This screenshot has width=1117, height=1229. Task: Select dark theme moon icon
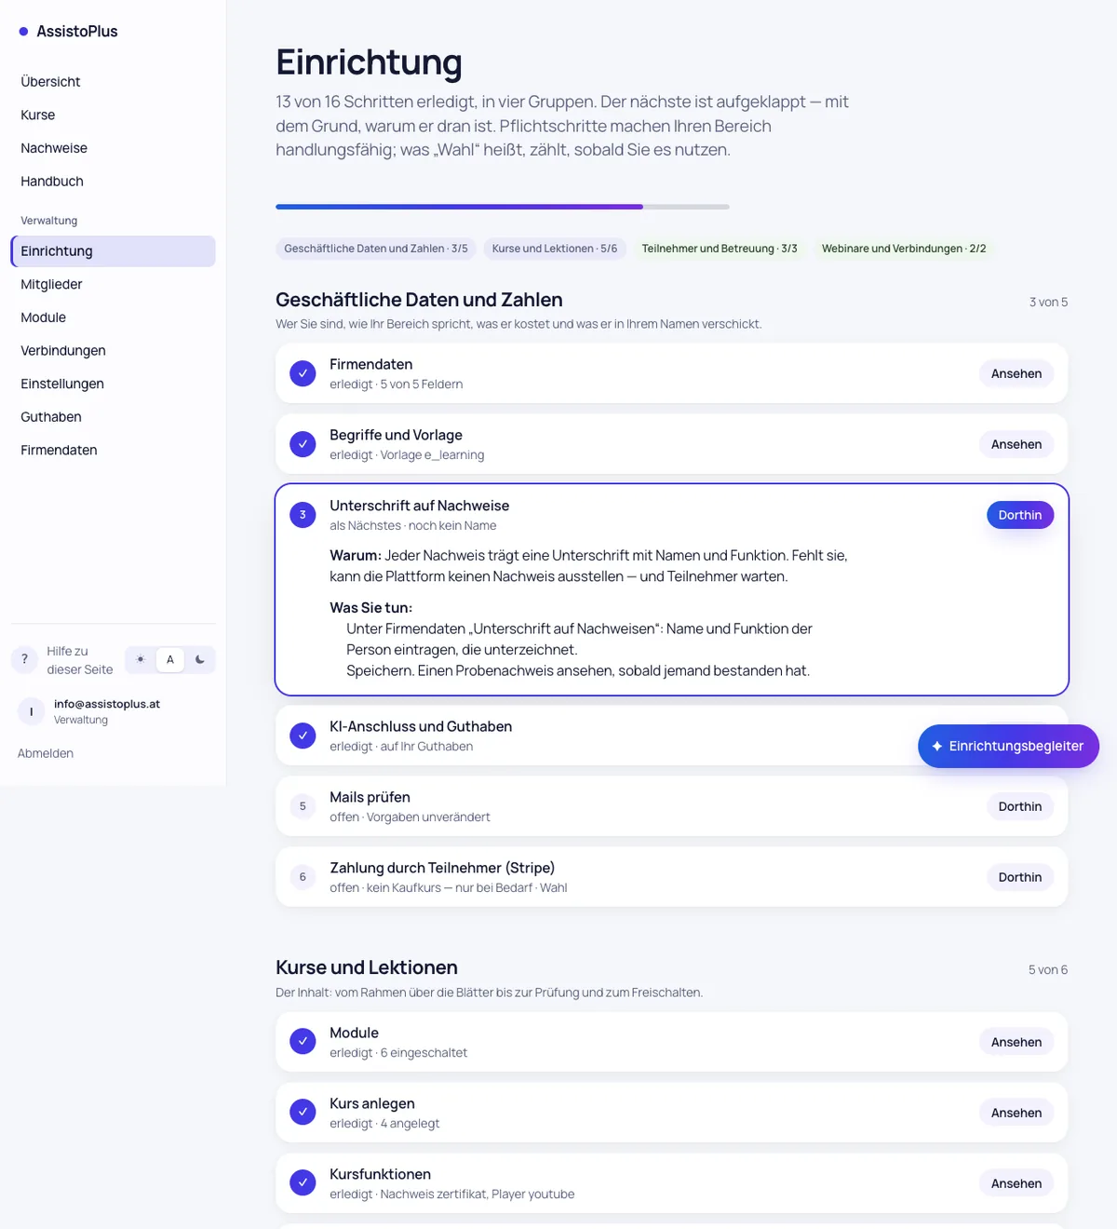(x=200, y=659)
